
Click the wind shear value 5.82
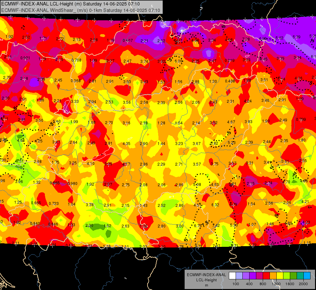[x=214, y=143]
